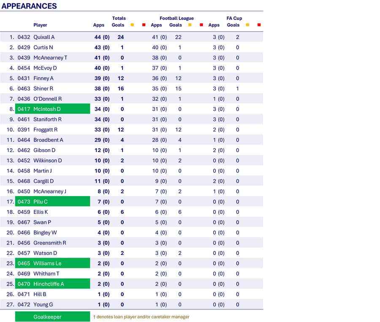Click the Football League group header

pyautogui.click(x=176, y=18)
